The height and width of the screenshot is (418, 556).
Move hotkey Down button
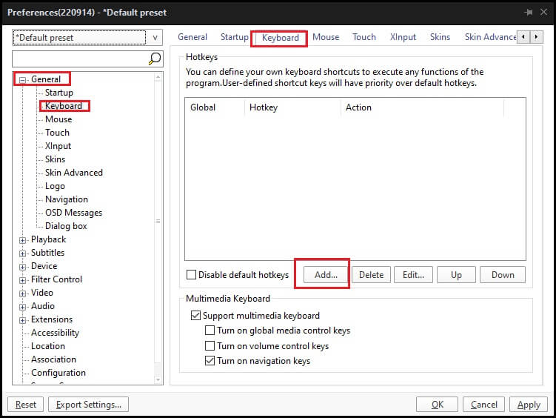503,275
